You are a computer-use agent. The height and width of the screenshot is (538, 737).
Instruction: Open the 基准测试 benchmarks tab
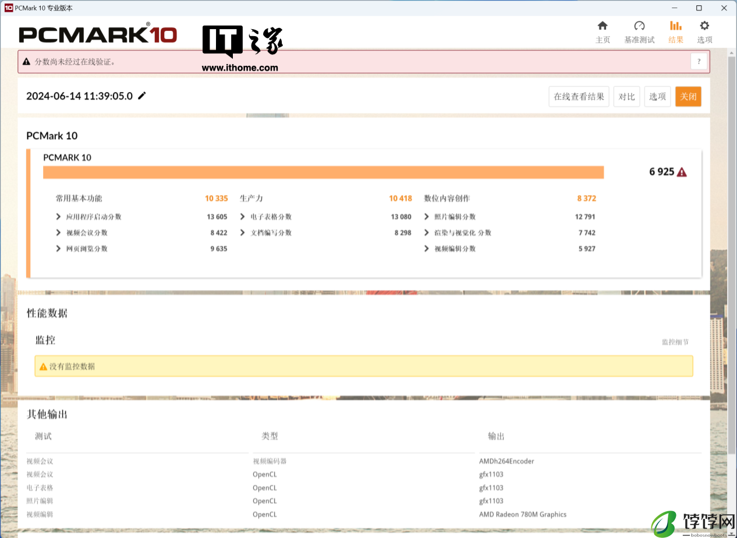tap(639, 33)
